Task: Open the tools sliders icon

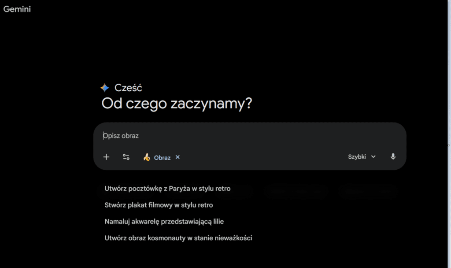Action: (126, 157)
